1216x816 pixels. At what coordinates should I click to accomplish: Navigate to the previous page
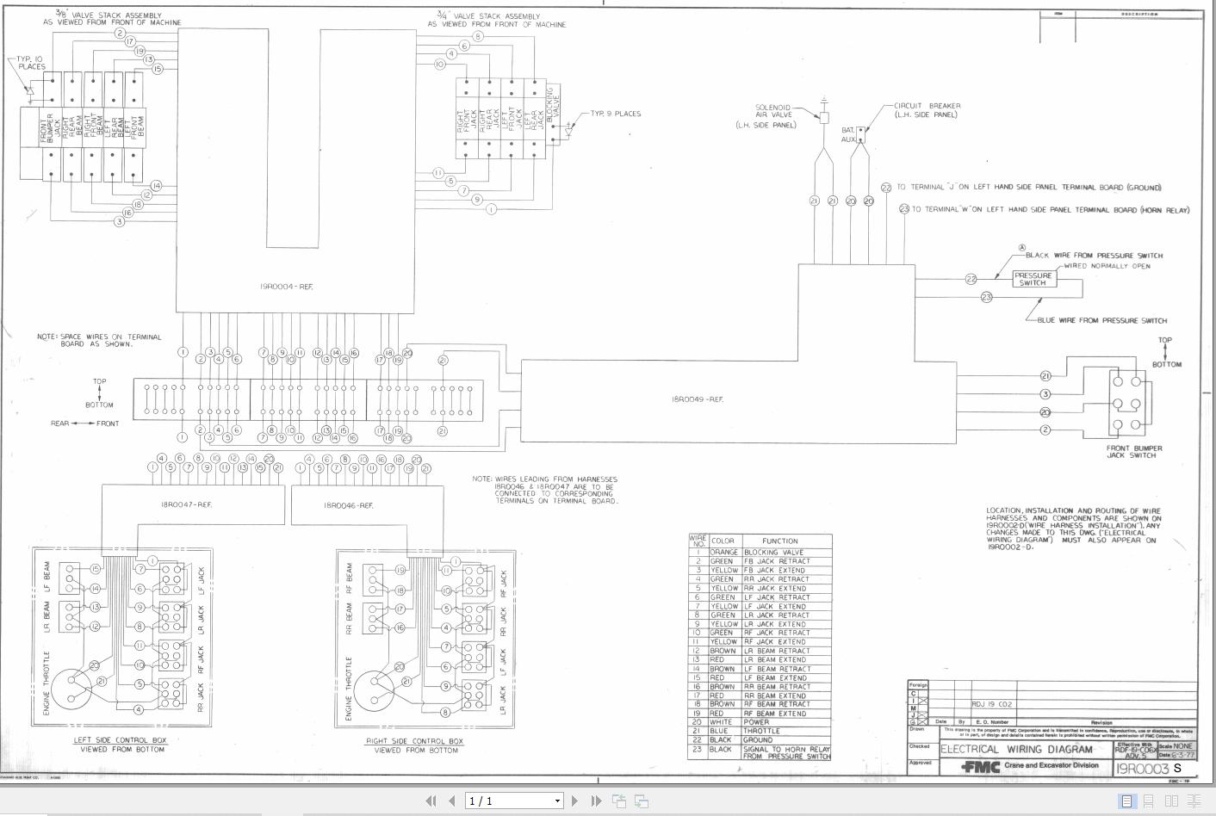click(x=450, y=801)
